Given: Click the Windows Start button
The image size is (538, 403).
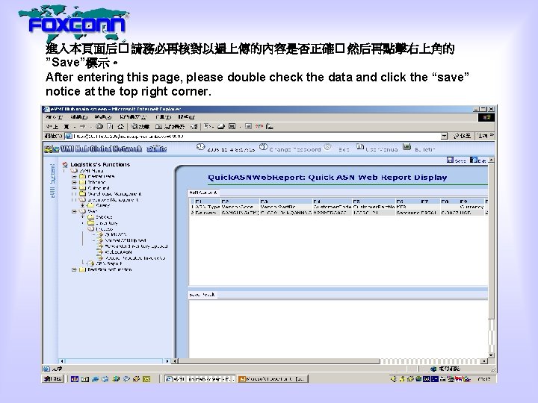Looking at the screenshot, I should click(53, 378).
